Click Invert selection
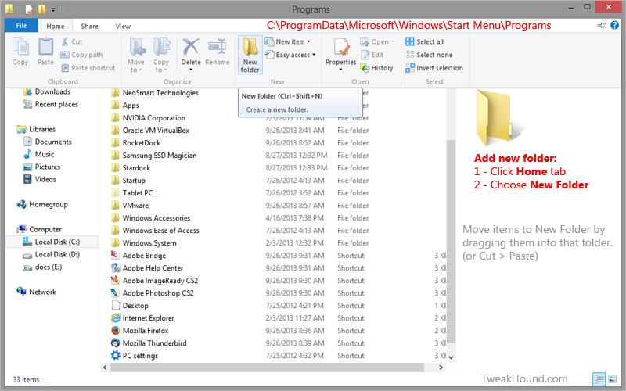Viewport: 626px width, 391px height. click(434, 68)
